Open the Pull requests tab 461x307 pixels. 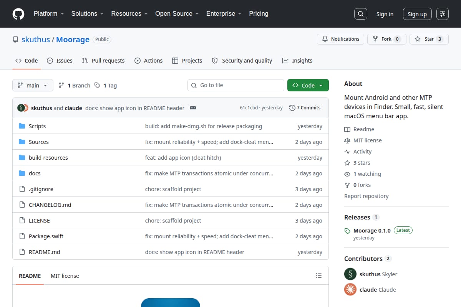coord(103,61)
